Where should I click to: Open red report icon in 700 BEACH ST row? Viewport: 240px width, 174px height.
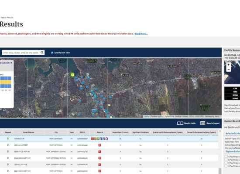click(93, 139)
